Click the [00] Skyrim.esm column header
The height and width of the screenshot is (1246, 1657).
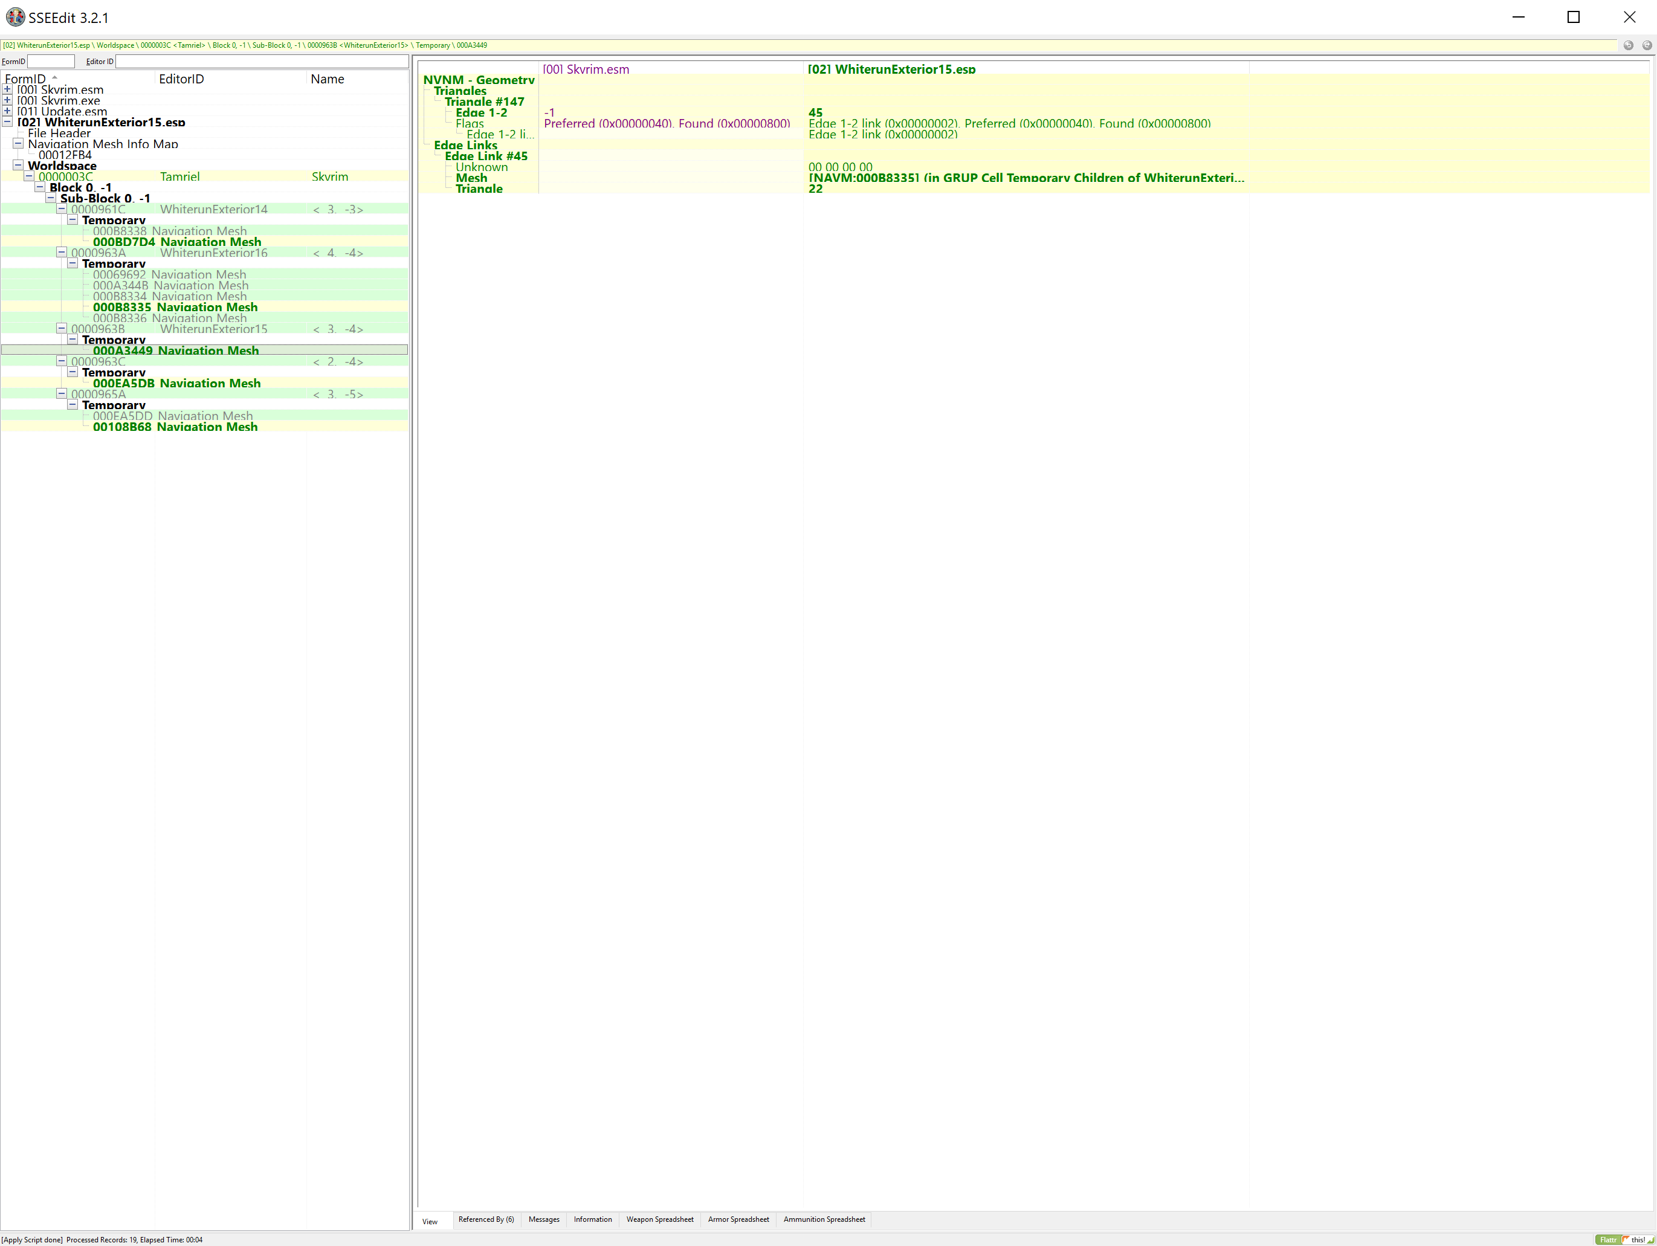click(670, 69)
